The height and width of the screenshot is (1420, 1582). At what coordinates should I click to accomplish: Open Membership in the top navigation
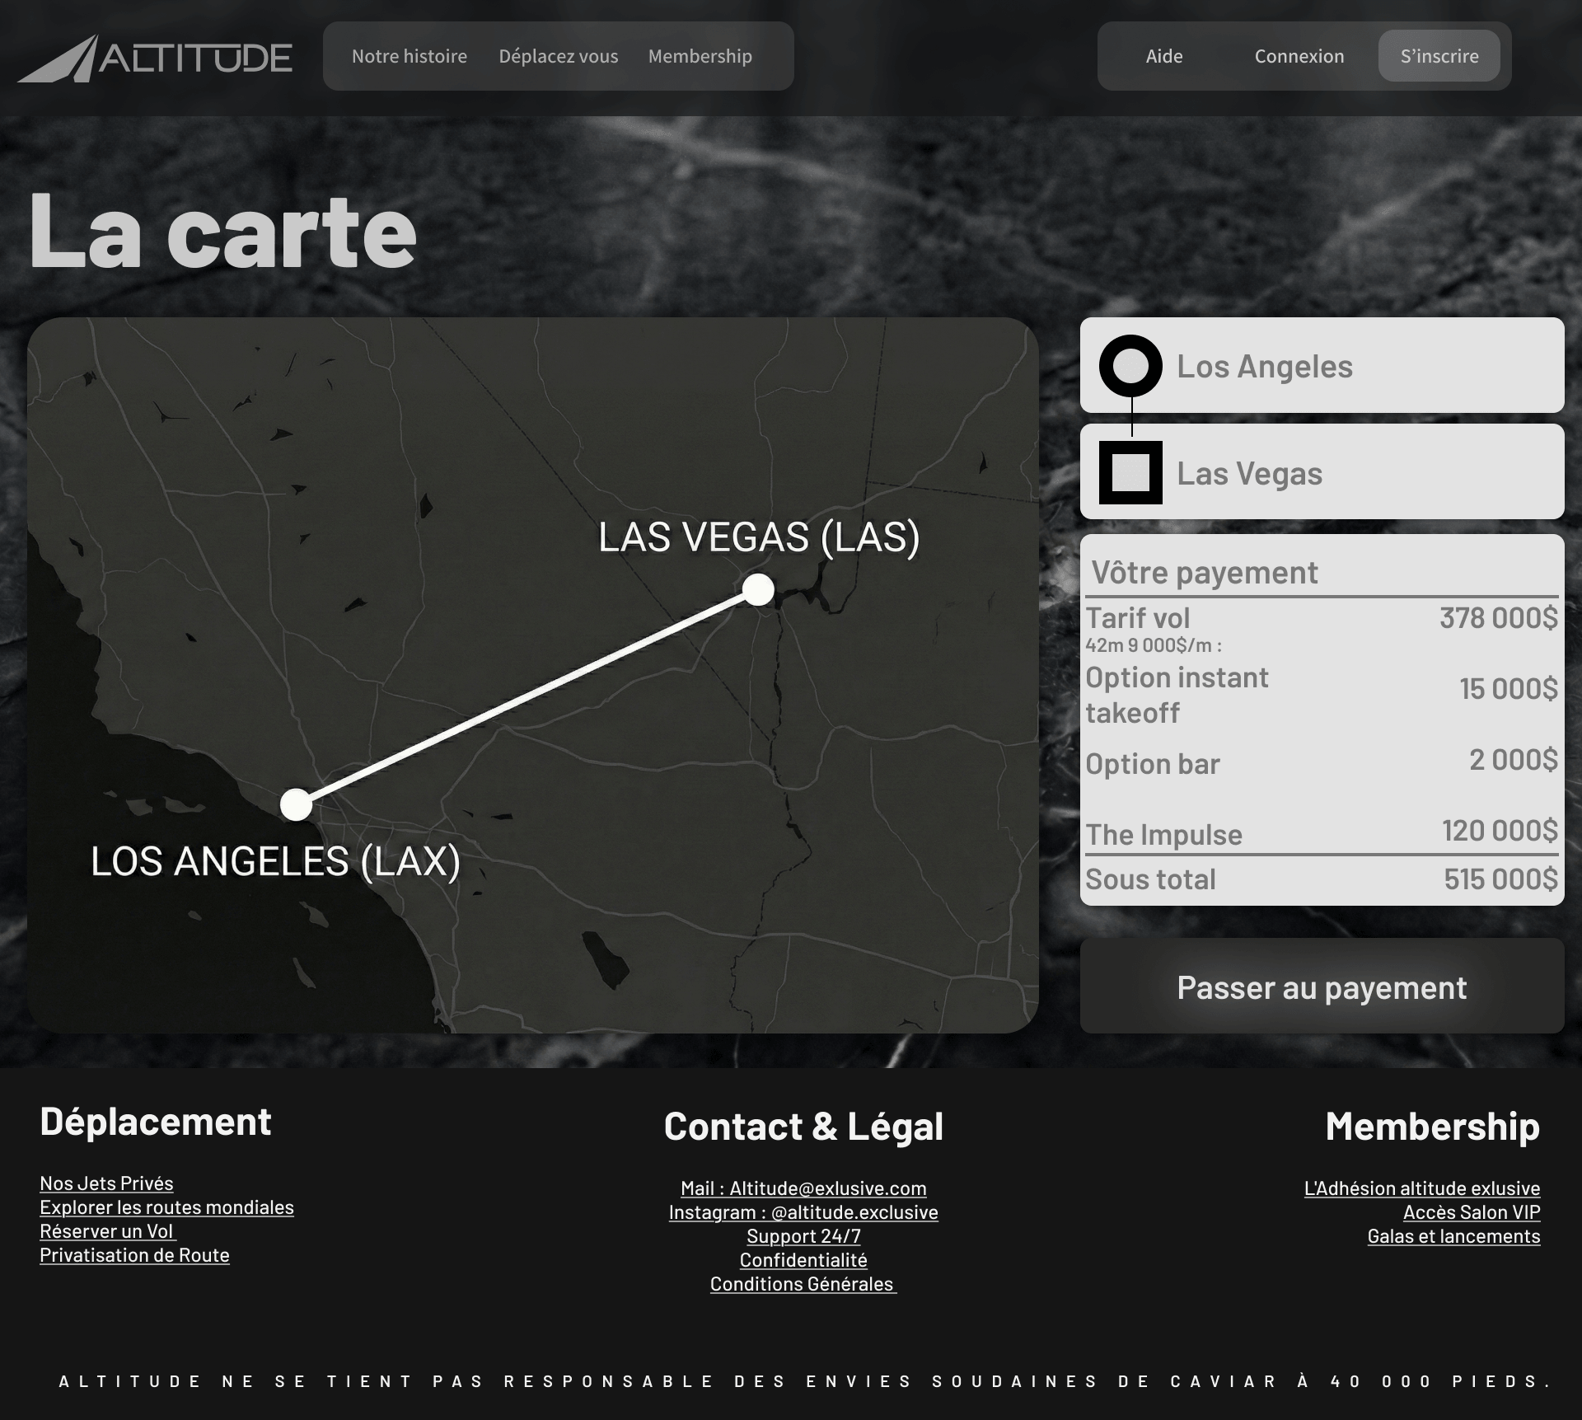pos(700,56)
